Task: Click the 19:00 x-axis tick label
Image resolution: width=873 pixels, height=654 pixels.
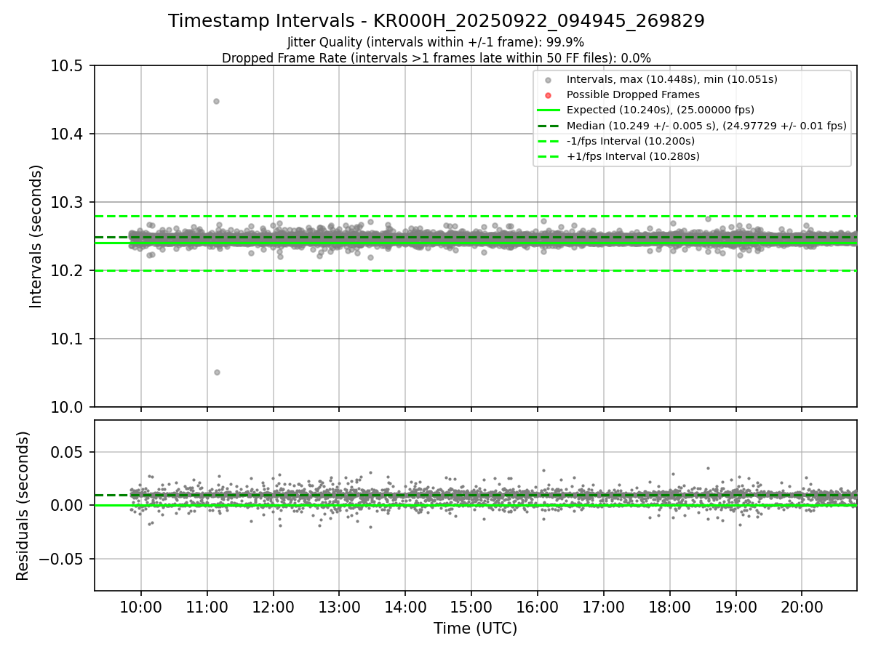Action: click(736, 606)
